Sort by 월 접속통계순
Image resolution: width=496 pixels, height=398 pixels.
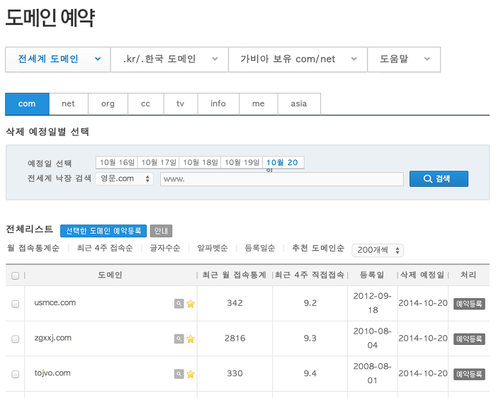33,248
